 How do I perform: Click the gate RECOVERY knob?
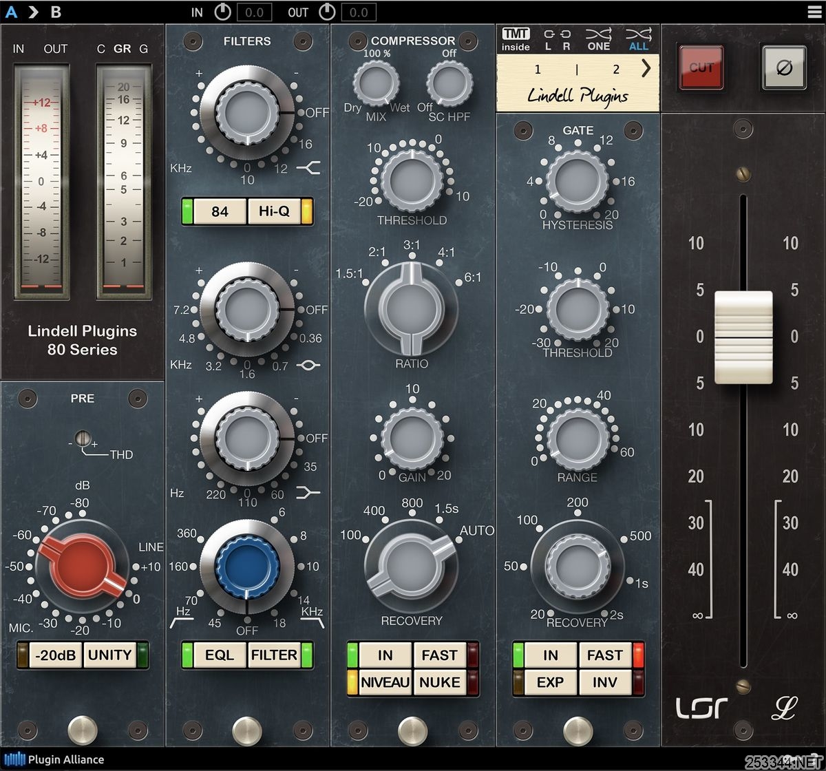pos(577,567)
